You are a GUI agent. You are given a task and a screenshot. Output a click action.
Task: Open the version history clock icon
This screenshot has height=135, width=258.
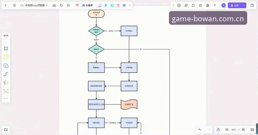click(x=200, y=5)
